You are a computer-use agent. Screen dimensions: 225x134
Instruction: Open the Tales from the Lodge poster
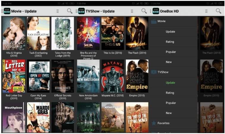[63, 33]
